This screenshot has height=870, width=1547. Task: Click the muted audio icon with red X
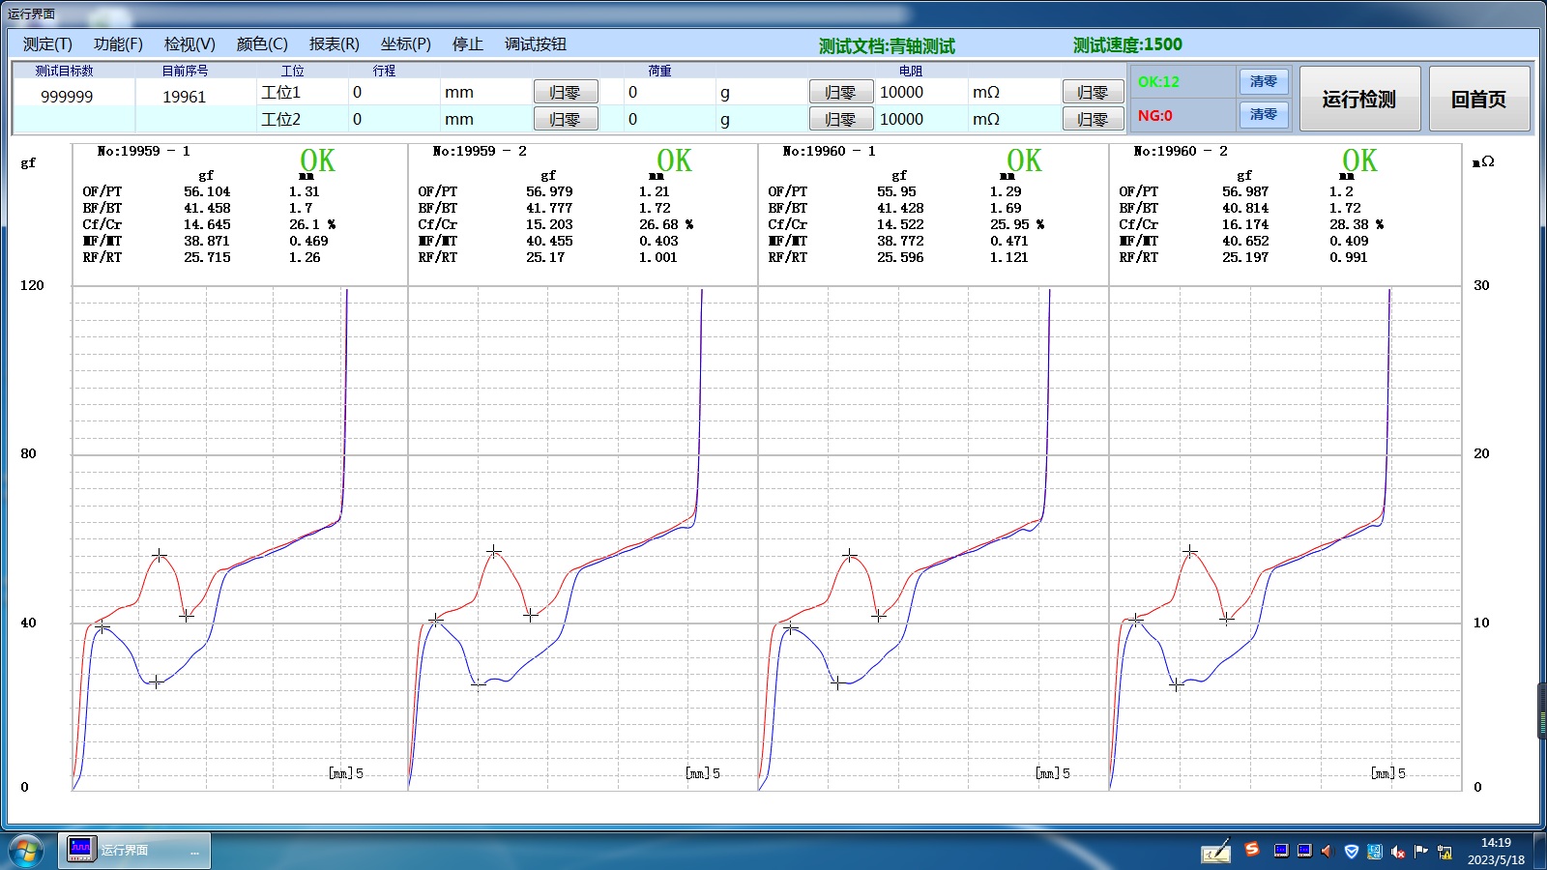click(1398, 852)
